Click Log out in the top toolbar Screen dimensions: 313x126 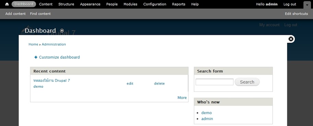pos(290,4)
